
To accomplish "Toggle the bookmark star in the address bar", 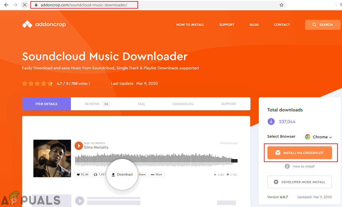I will [281, 5].
